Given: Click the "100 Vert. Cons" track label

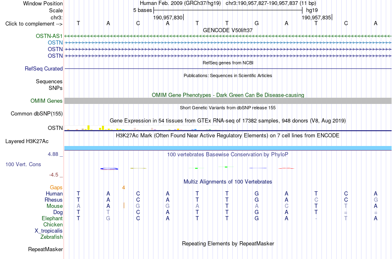Looking at the screenshot, I should 23,164.
